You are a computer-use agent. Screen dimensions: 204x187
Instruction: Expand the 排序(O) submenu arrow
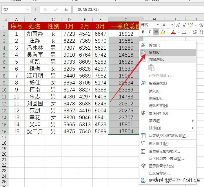pos(193,128)
